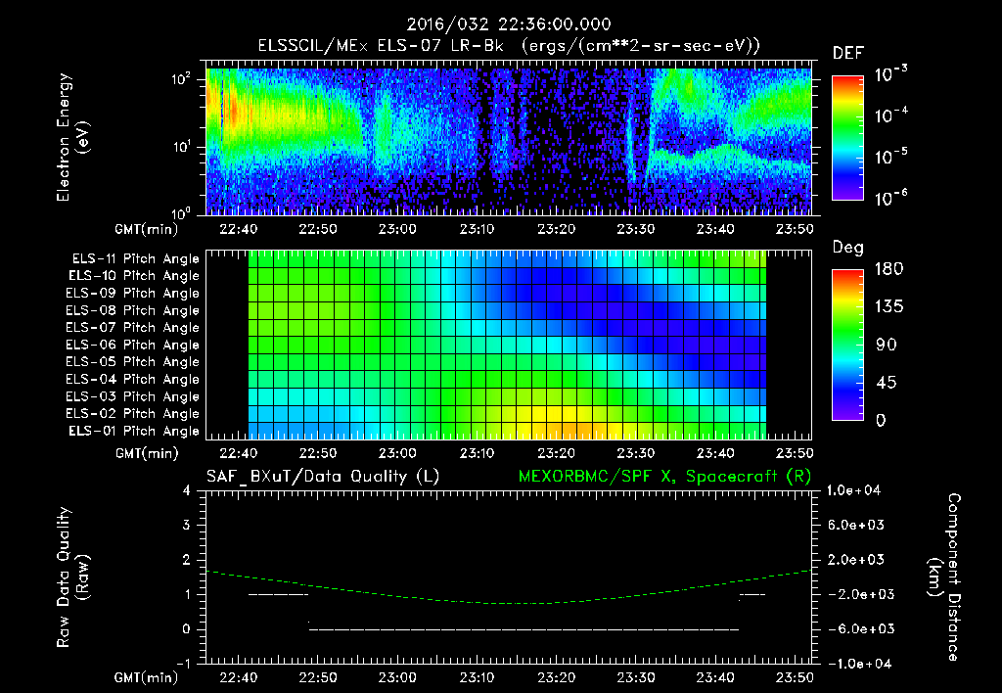Select the ELS-10 Pitch Angle label
Viewport: 1002px width, 693px height.
(x=134, y=276)
